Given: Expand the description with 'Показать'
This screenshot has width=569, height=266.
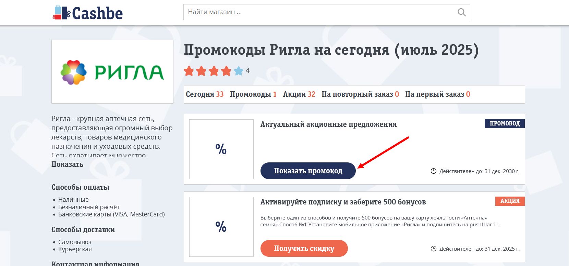Looking at the screenshot, I should pyautogui.click(x=68, y=164).
